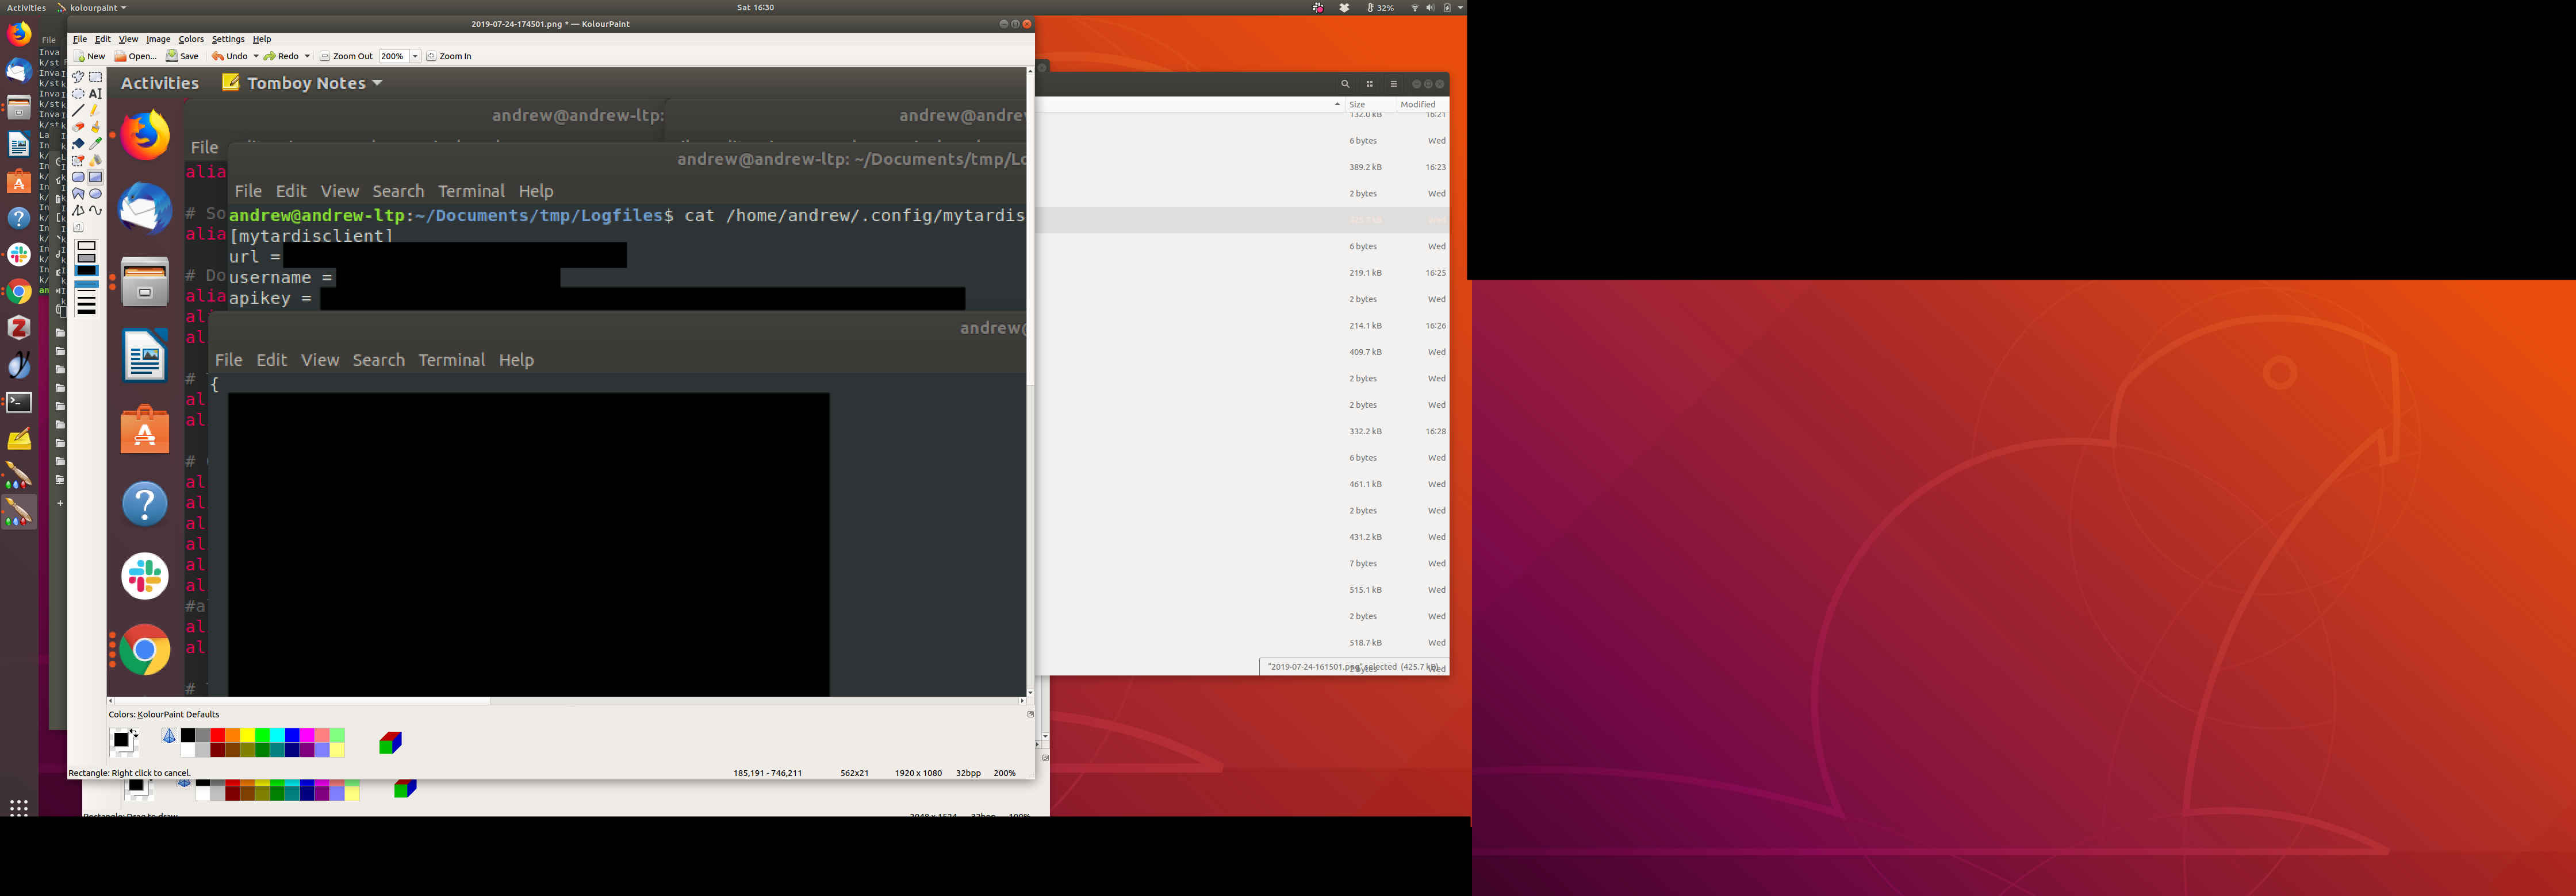Choose the no-fill rectangle style option
This screenshot has width=2576, height=896.
tap(87, 246)
